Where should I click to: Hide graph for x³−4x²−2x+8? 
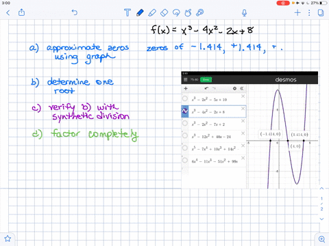(x=185, y=111)
